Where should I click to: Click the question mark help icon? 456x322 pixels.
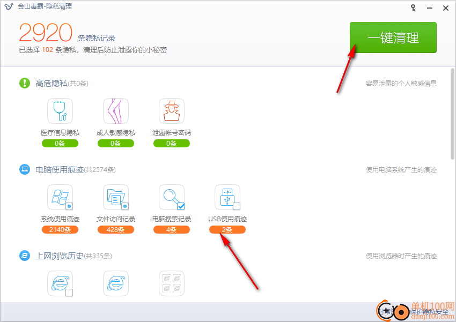click(x=413, y=8)
